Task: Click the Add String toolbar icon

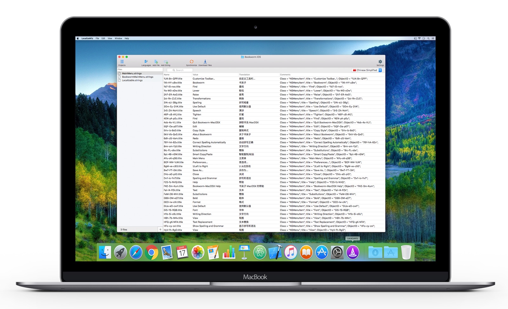Action: coord(166,62)
